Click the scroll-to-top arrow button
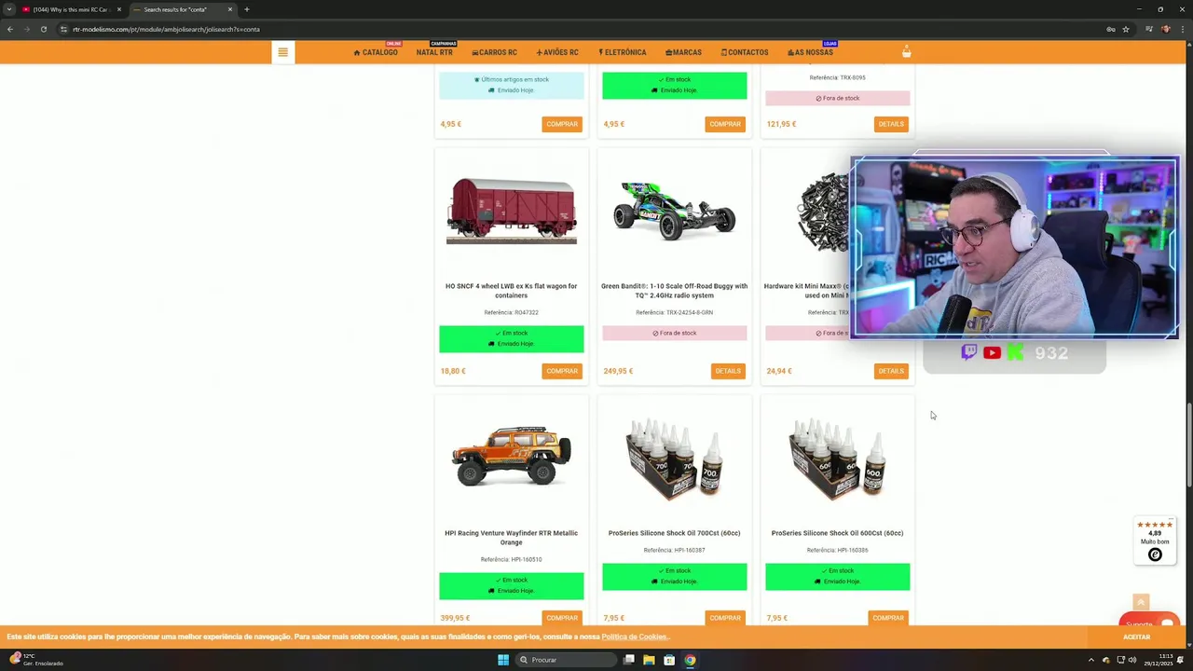The height and width of the screenshot is (671, 1193). tap(1141, 603)
